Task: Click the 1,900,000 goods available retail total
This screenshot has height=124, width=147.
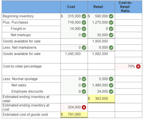Action: (x=100, y=41)
